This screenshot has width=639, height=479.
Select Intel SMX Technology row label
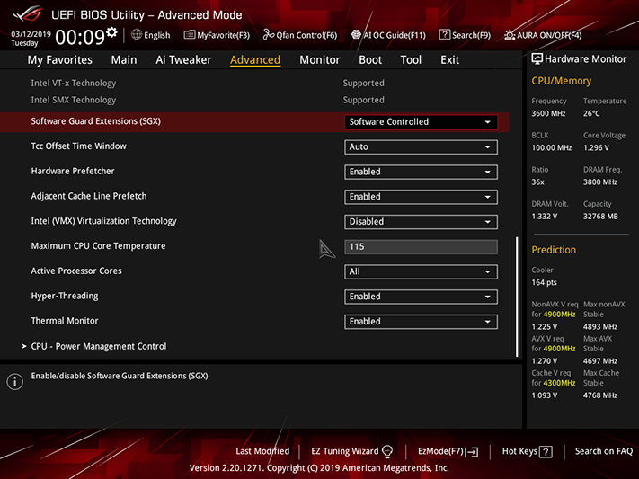pyautogui.click(x=74, y=100)
